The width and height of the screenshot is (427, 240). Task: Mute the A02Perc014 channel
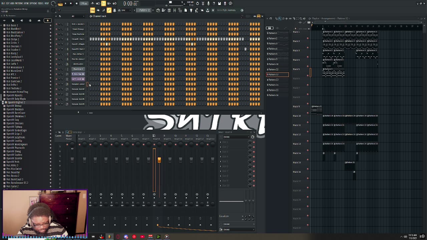click(x=56, y=64)
